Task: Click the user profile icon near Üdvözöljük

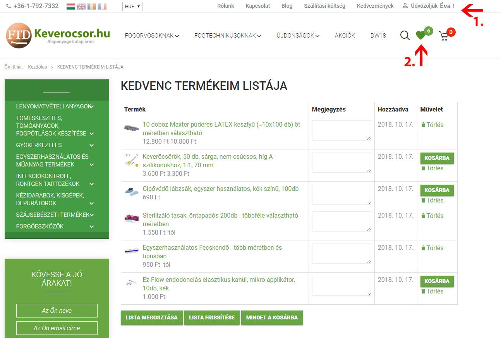Action: click(x=405, y=6)
